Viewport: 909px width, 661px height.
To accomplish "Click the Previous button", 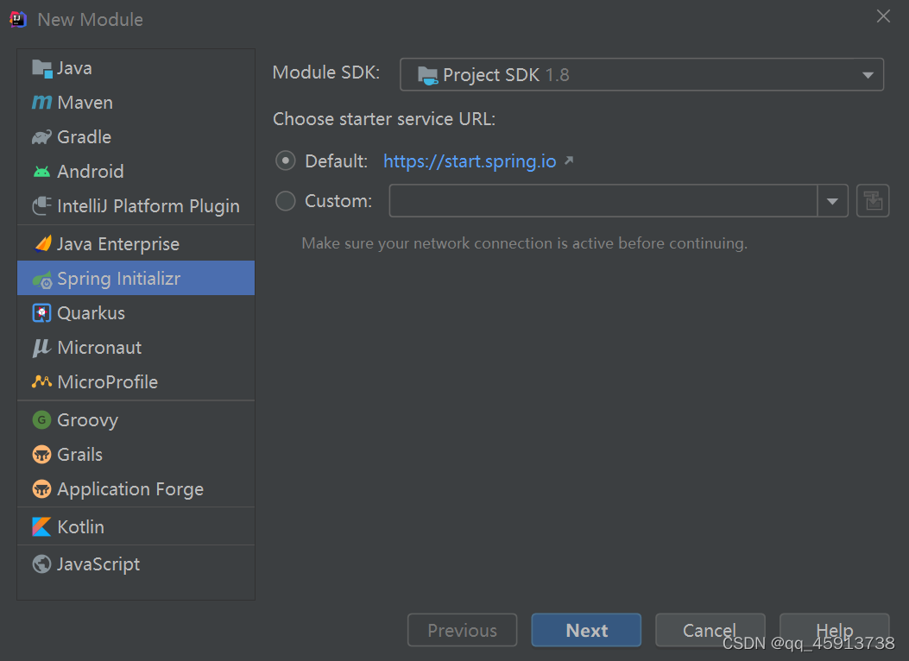I will [x=462, y=630].
